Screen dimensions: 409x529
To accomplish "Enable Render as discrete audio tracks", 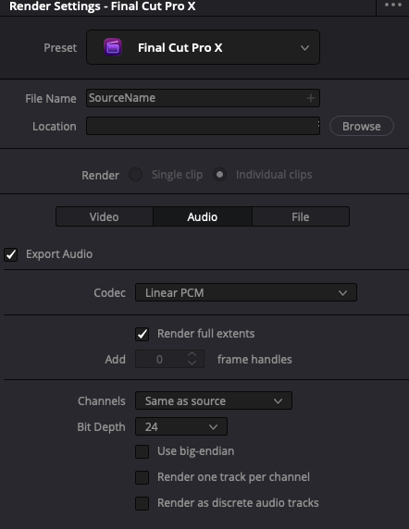I will tap(143, 503).
